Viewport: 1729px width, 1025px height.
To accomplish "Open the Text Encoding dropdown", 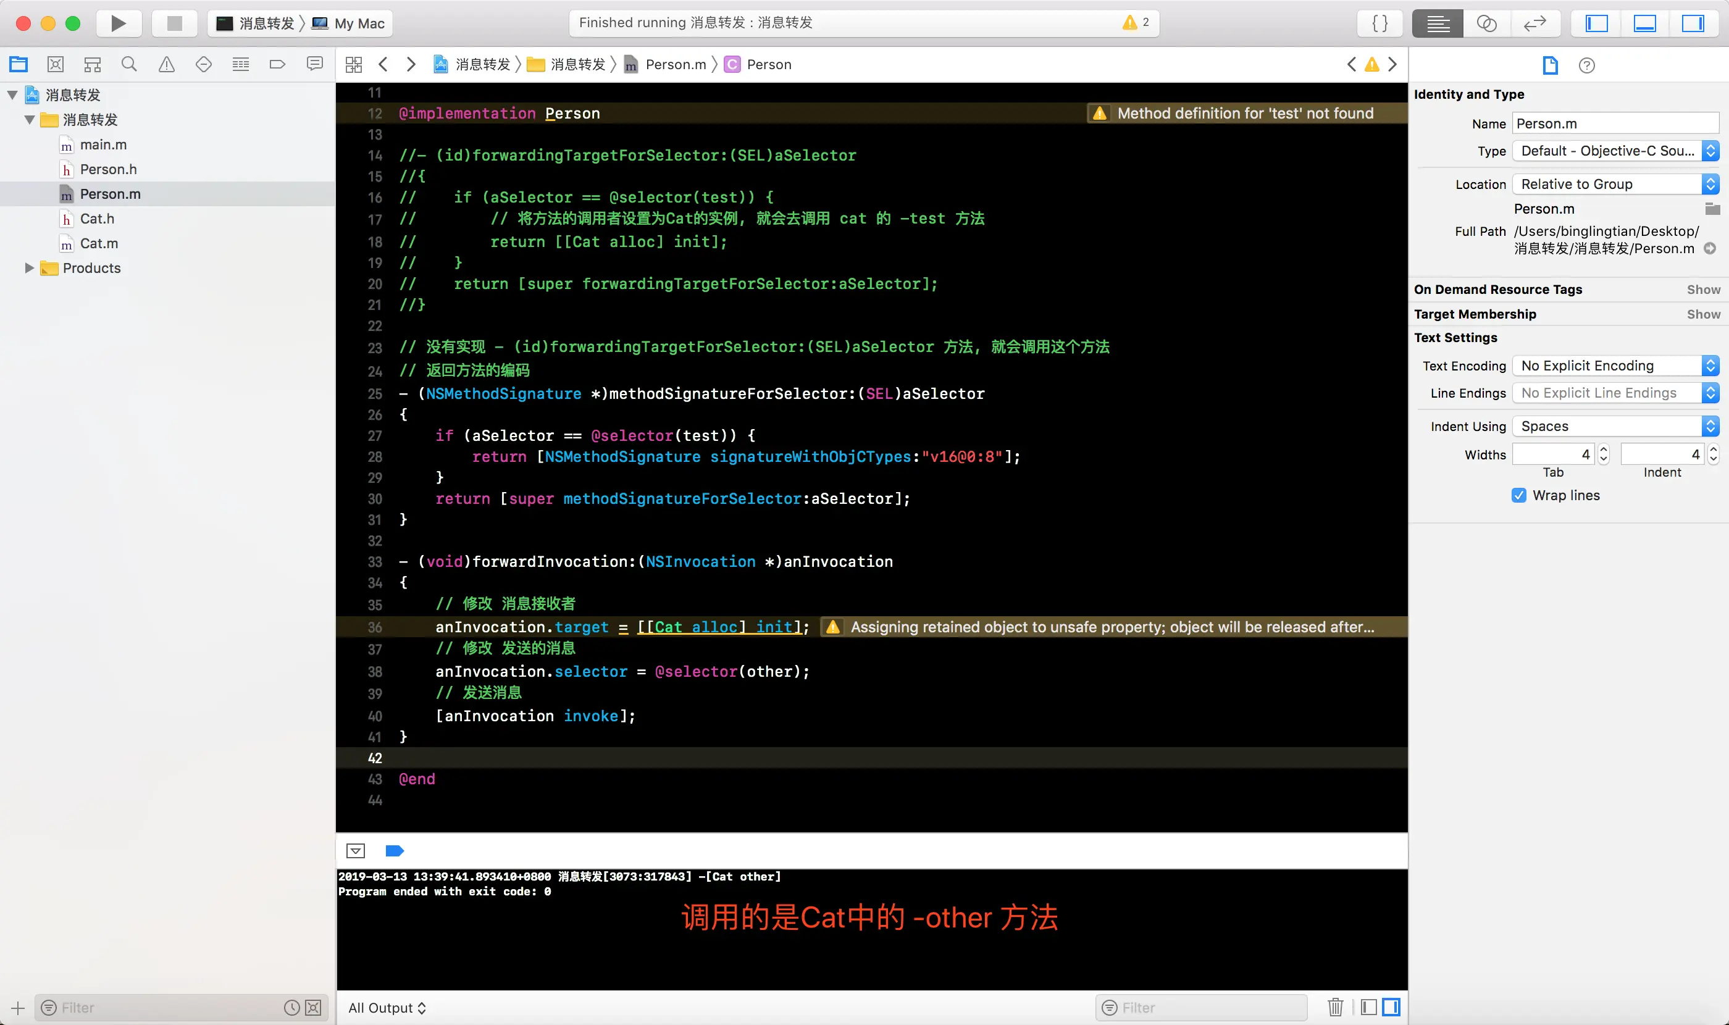I will click(x=1614, y=366).
